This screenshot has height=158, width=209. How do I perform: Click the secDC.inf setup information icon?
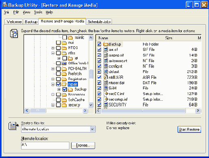coord(106,94)
